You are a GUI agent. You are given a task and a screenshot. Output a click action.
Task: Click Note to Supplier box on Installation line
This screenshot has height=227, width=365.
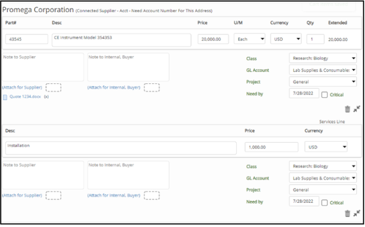pyautogui.click(x=43, y=175)
